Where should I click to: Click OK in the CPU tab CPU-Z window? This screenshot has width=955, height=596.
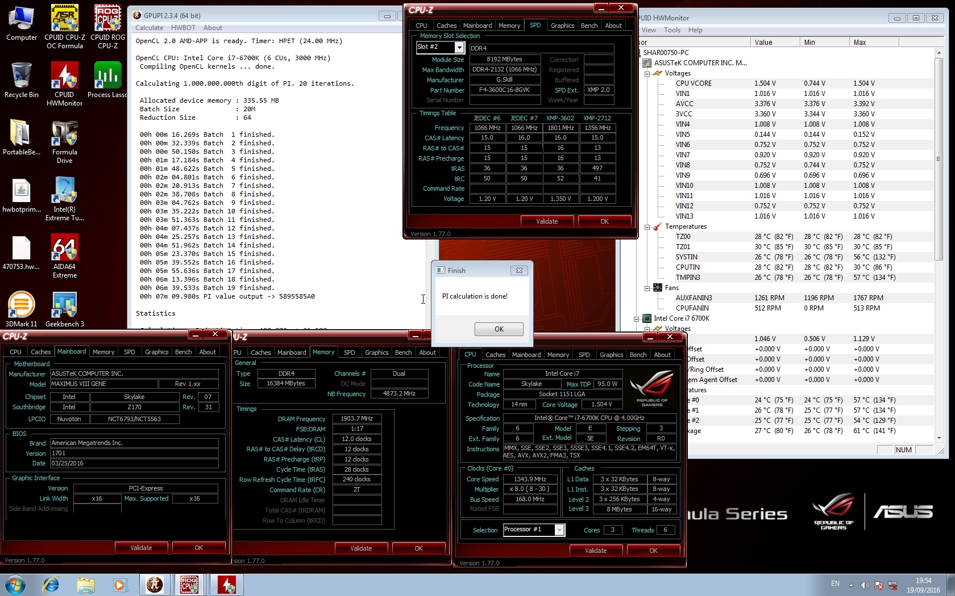coord(653,551)
